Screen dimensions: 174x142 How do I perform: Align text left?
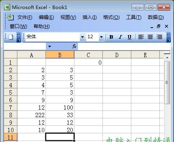tap(141, 37)
